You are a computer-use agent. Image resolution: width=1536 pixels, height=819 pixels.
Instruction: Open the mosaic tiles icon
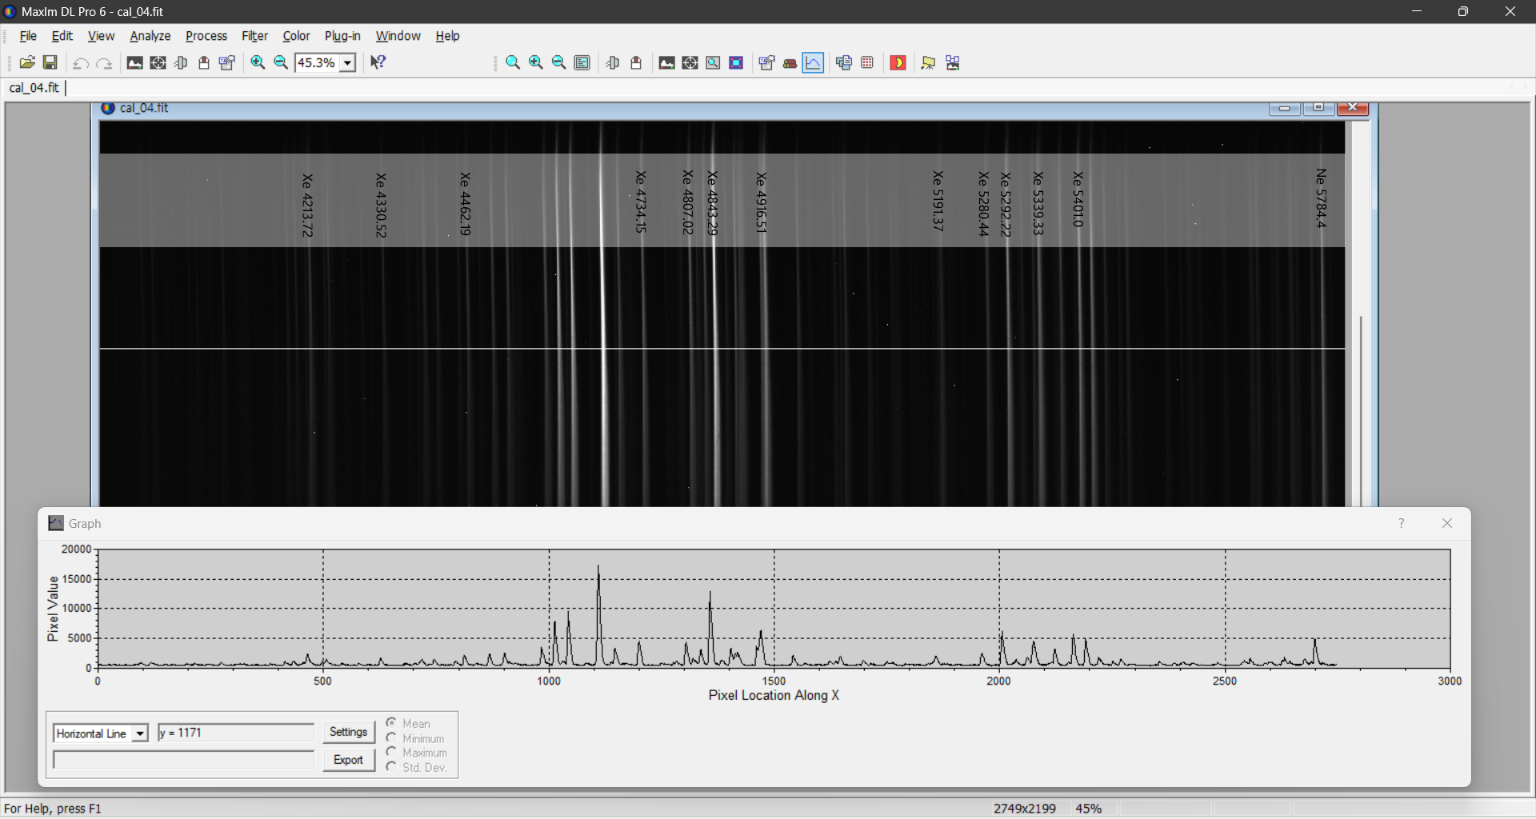952,62
